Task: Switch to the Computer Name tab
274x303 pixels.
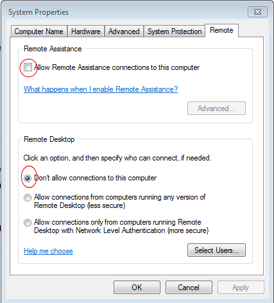Action: 39,31
